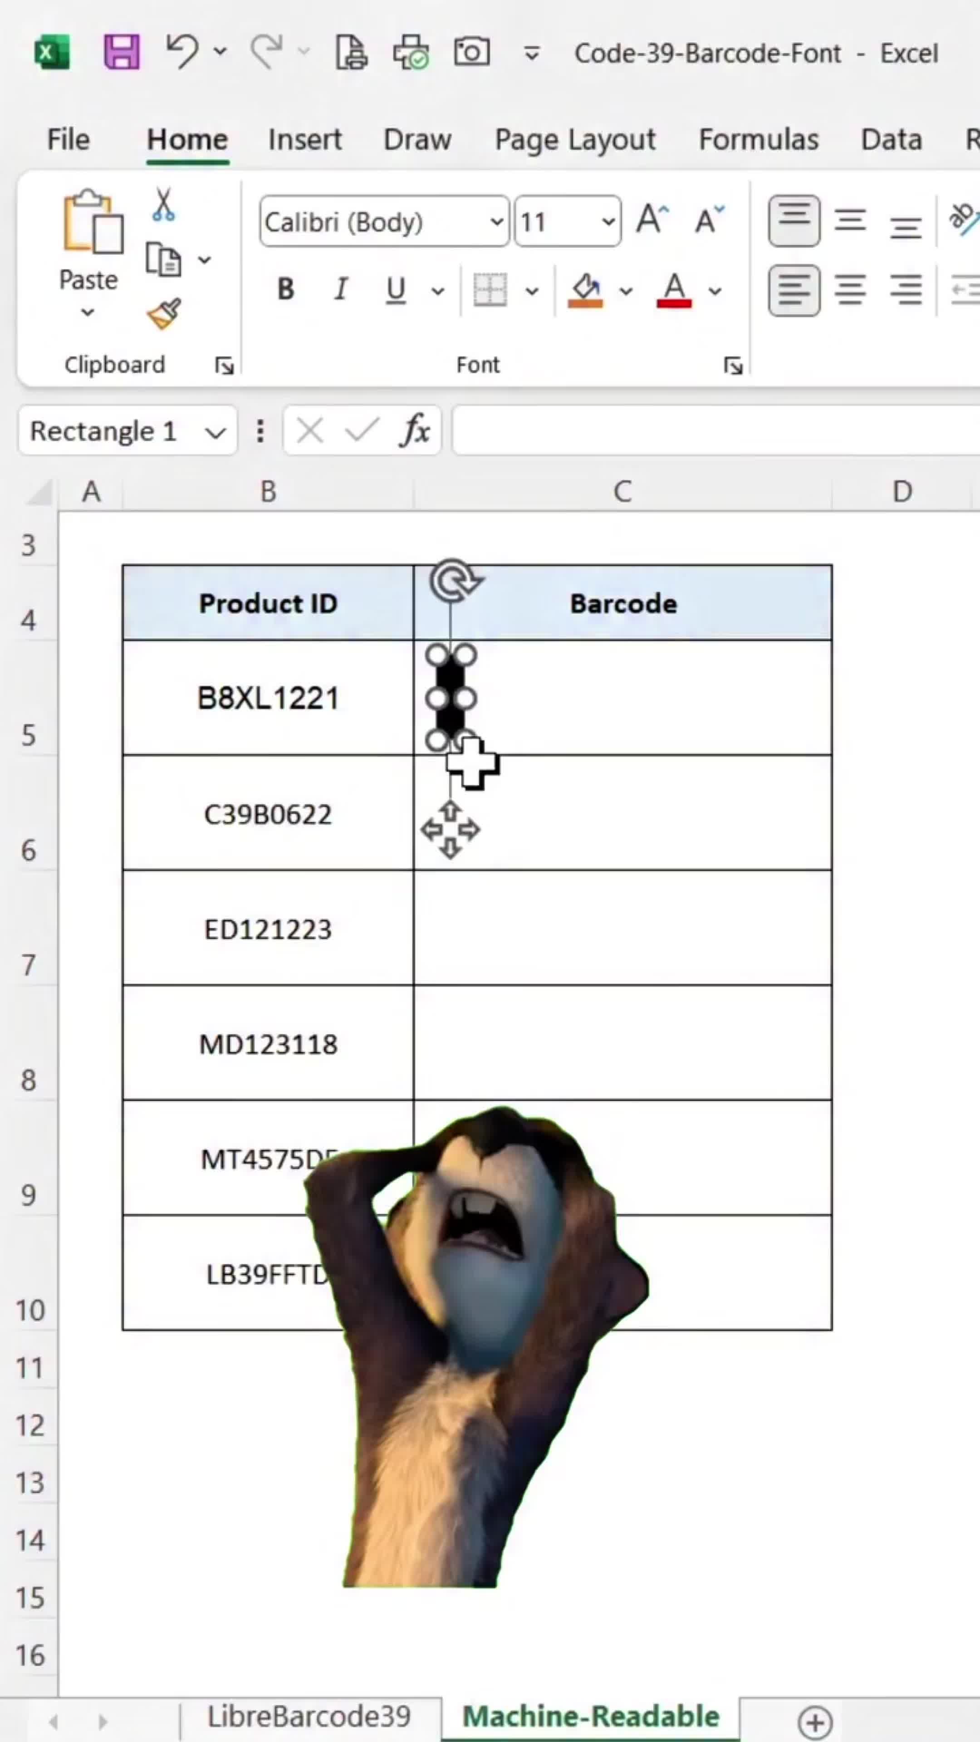Toggle bold formatting
Screen dimensions: 980x1742
coord(286,290)
